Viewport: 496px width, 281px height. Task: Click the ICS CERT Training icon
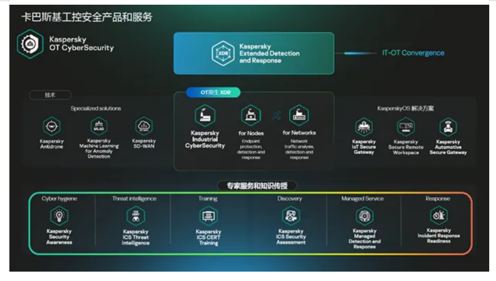208,216
